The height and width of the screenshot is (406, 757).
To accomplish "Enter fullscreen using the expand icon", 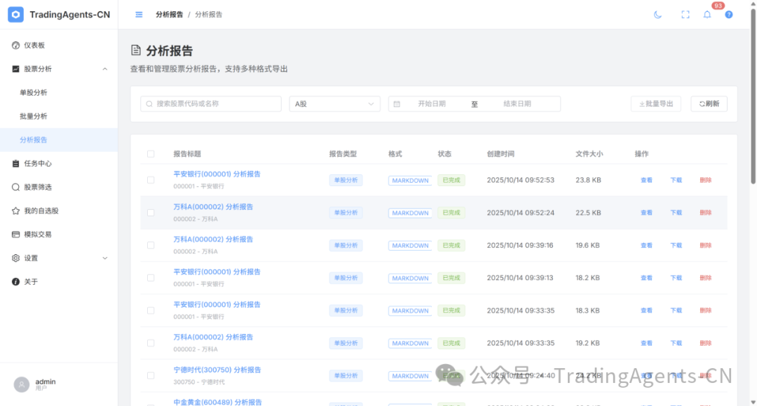I will (686, 15).
